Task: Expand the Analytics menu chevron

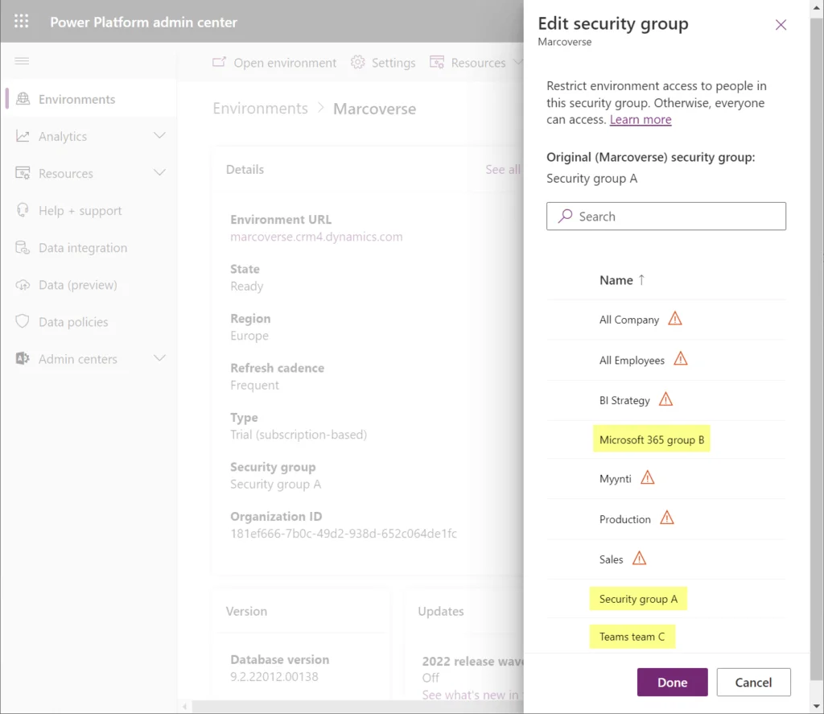Action: tap(159, 136)
